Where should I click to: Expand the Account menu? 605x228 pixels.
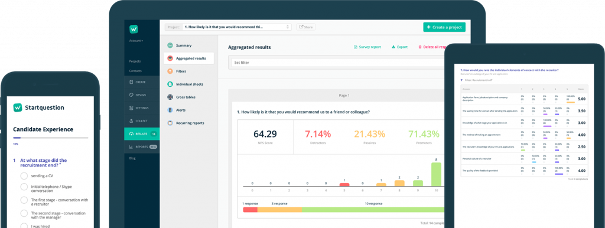pyautogui.click(x=136, y=41)
